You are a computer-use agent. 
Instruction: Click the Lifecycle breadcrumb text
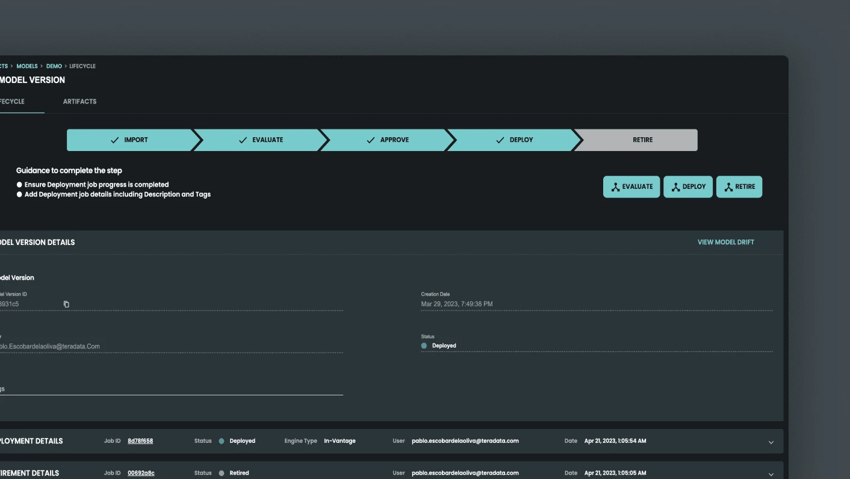82,66
